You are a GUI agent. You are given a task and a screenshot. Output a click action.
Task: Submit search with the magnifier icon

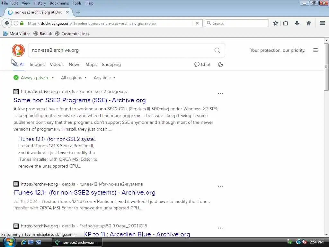[217, 50]
